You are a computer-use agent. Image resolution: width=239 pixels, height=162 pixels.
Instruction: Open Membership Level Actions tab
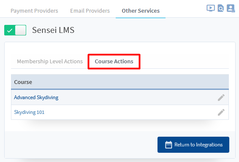point(50,61)
